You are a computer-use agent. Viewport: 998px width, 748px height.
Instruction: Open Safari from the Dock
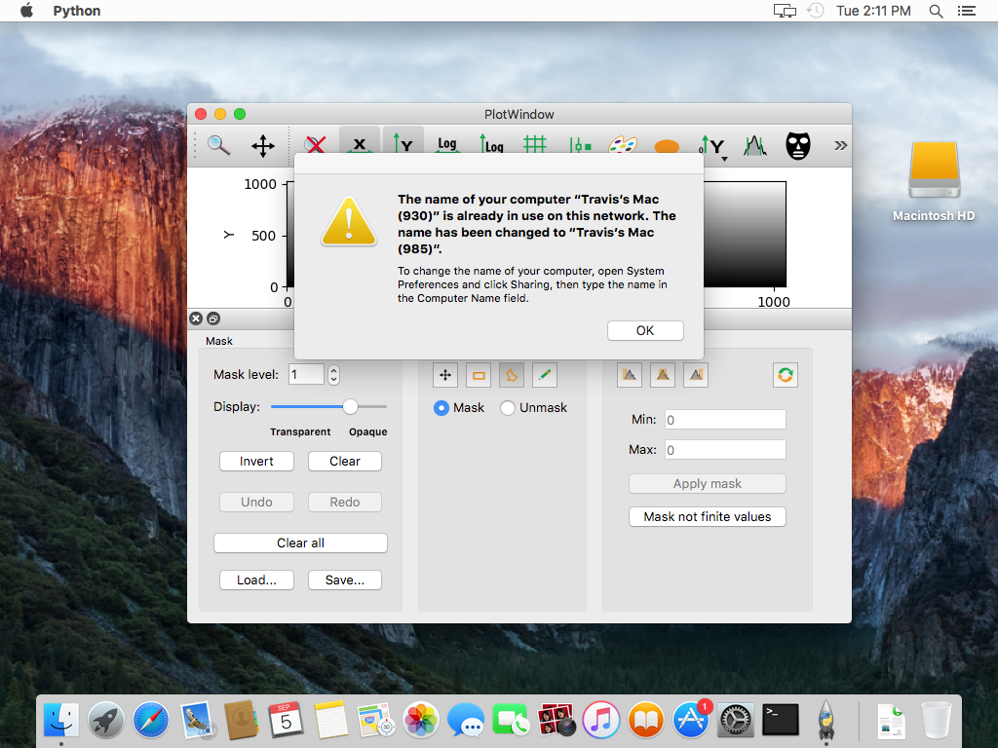(x=151, y=720)
